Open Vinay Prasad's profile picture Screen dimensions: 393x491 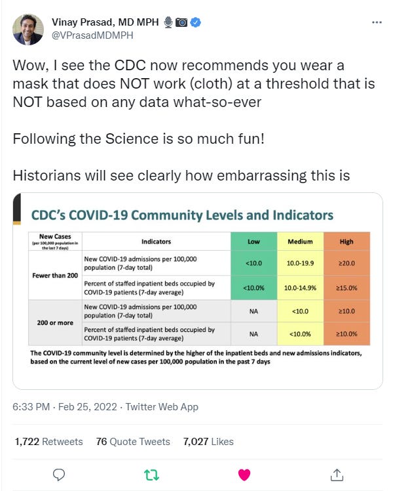point(28,30)
